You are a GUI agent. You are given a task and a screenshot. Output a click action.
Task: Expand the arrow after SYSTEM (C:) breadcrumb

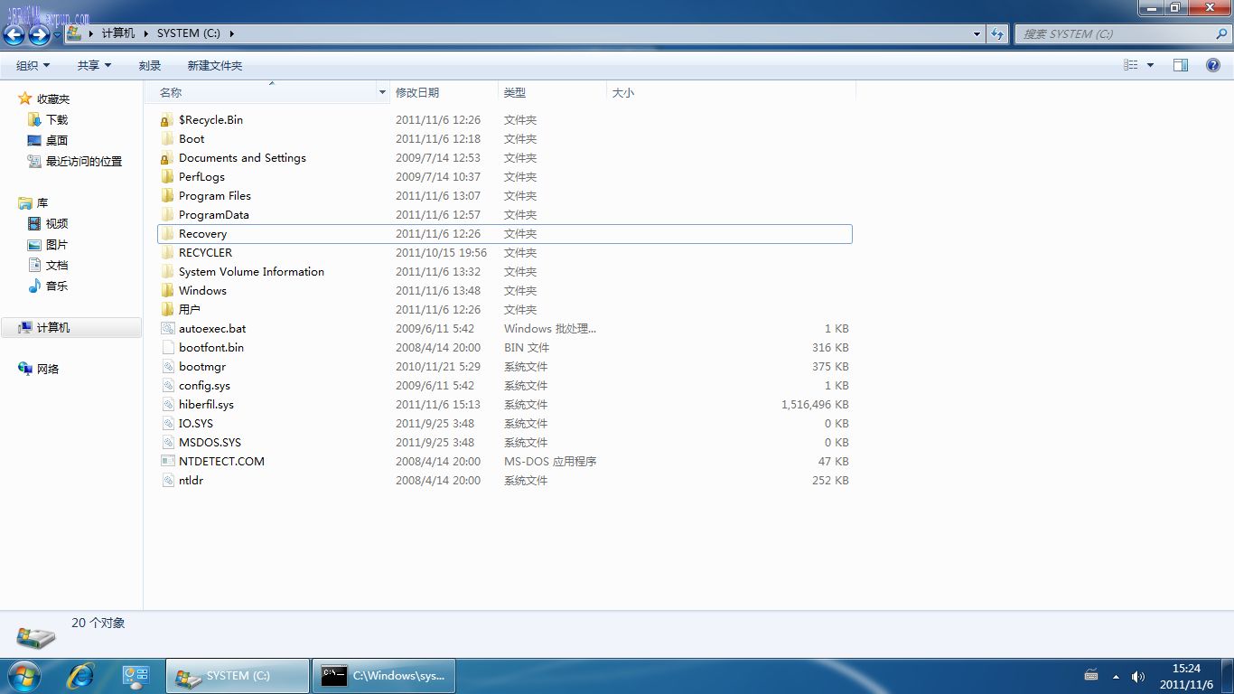231,33
